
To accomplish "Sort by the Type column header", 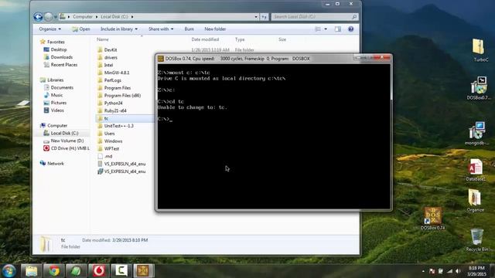I will (x=240, y=39).
